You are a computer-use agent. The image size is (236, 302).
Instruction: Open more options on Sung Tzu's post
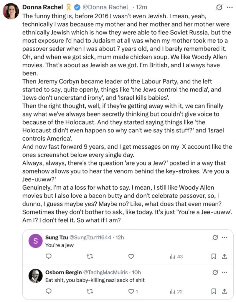(225, 237)
